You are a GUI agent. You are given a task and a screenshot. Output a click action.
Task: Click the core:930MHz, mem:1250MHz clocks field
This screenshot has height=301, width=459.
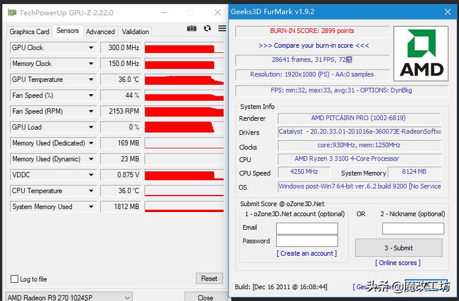359,145
